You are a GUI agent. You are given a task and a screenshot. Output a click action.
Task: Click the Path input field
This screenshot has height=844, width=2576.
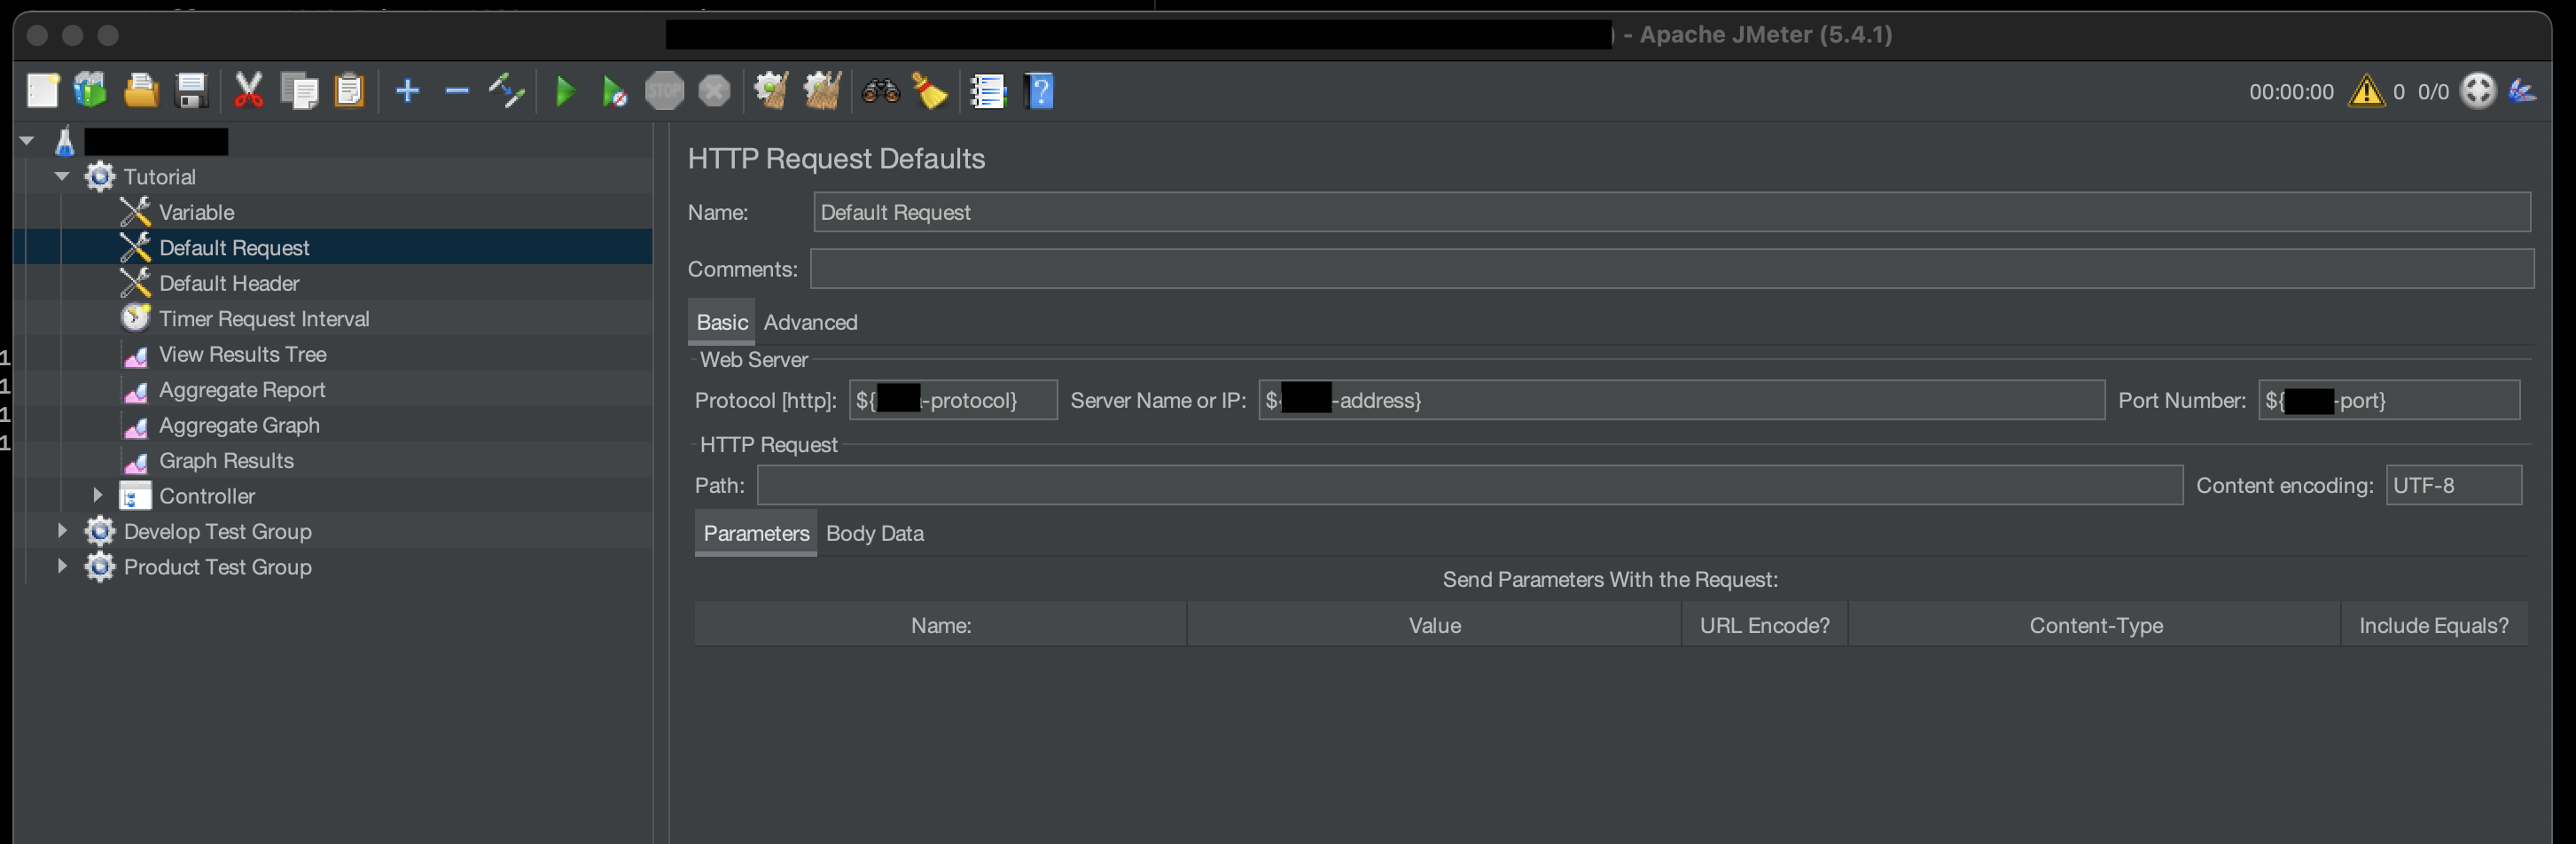tap(1469, 485)
